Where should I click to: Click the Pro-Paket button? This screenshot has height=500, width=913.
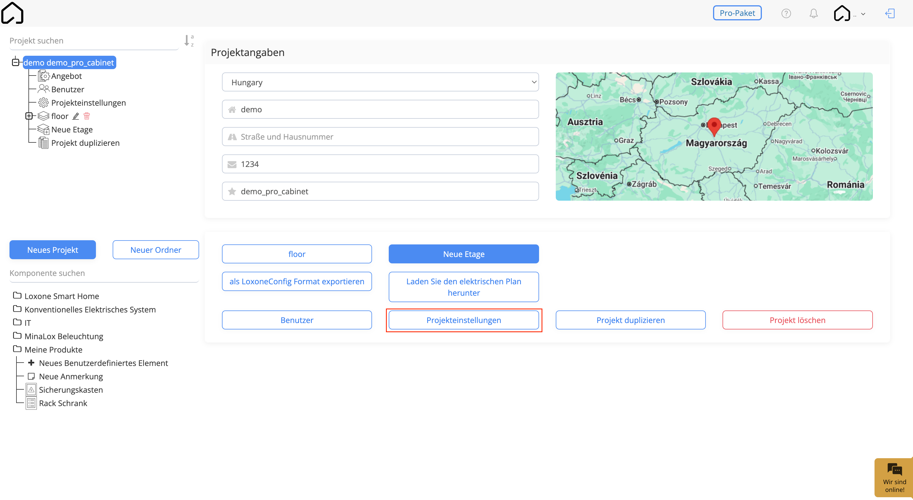click(737, 13)
